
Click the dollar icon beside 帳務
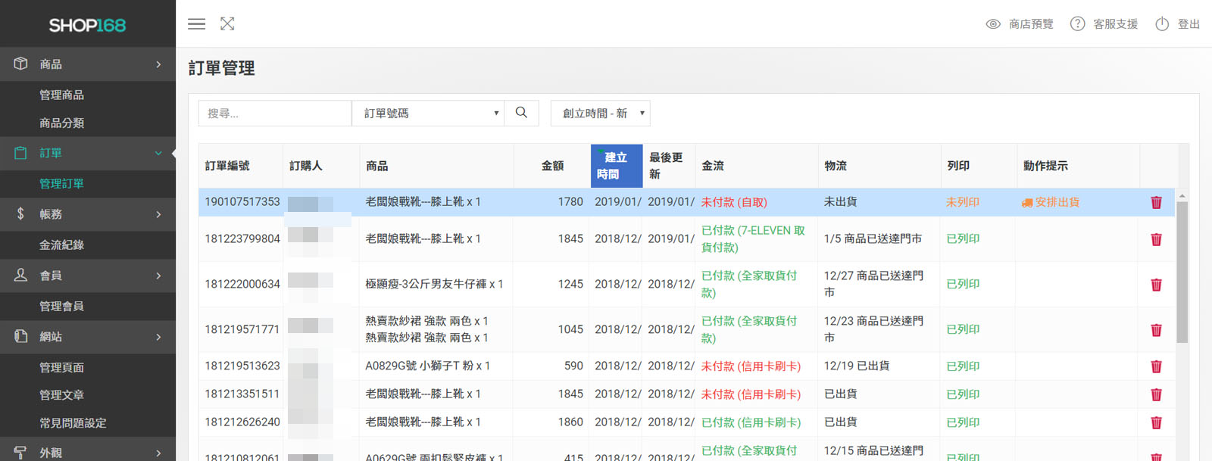tap(20, 213)
